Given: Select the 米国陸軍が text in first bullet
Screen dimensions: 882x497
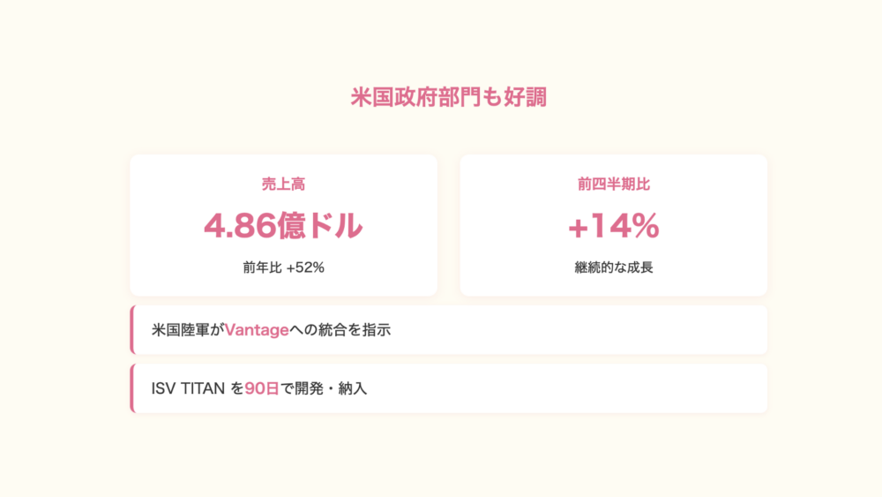Looking at the screenshot, I should (x=188, y=330).
